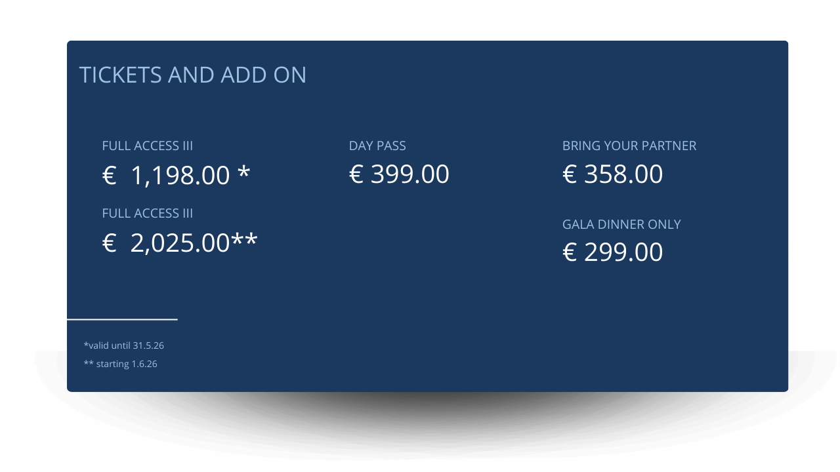Click the 'starting 1.6.26' footnote
Viewport: 840px width, 472px height.
point(121,364)
